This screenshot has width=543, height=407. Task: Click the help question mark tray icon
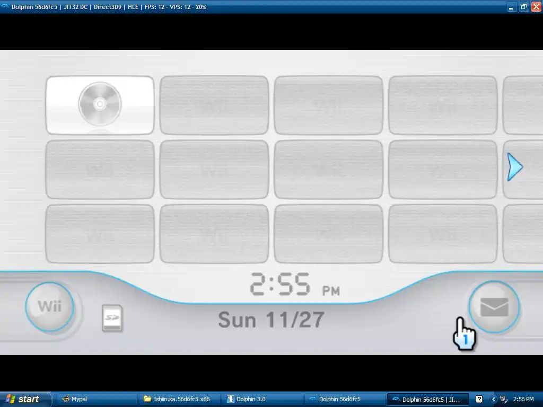[x=479, y=399]
